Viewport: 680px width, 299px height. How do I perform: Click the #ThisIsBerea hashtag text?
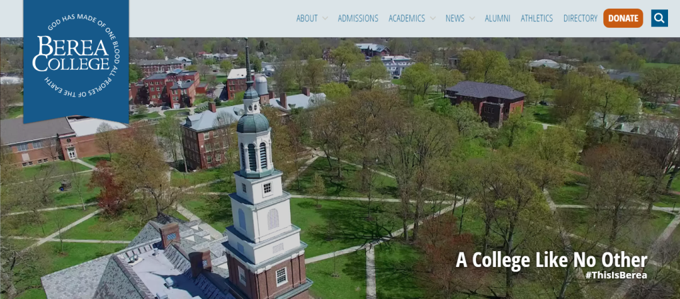615,275
